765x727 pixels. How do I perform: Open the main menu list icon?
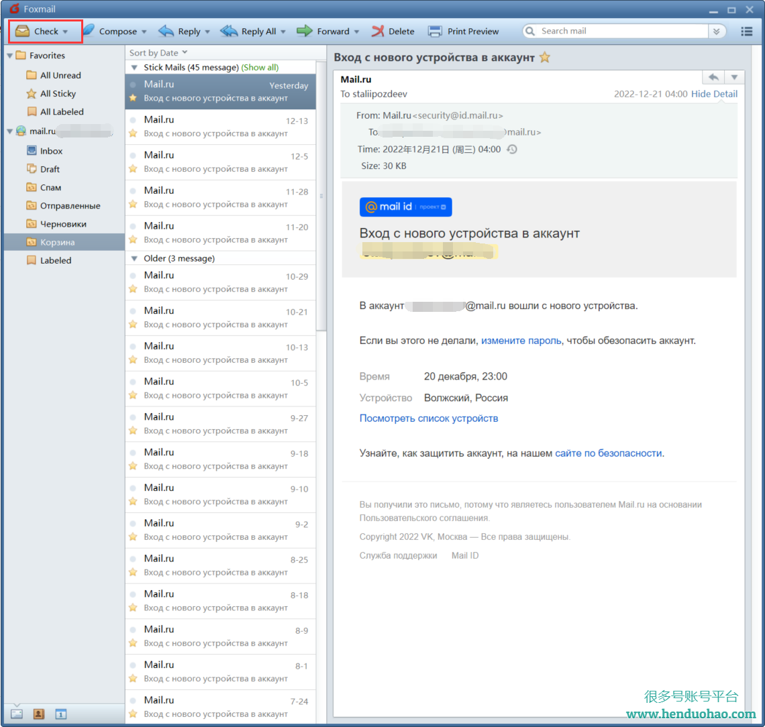coord(746,32)
